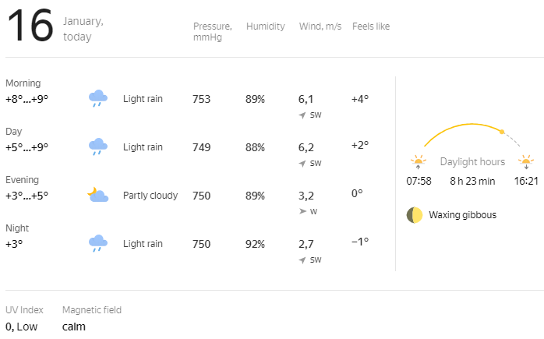
Task: Click the Morning light rain cloud icon
Action: pos(97,99)
